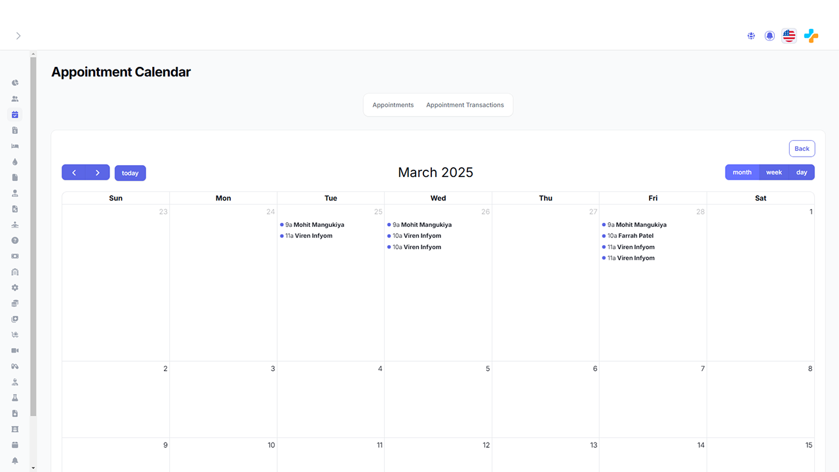This screenshot has width=839, height=472.
Task: Open the bed icon in sidebar
Action: click(x=15, y=146)
